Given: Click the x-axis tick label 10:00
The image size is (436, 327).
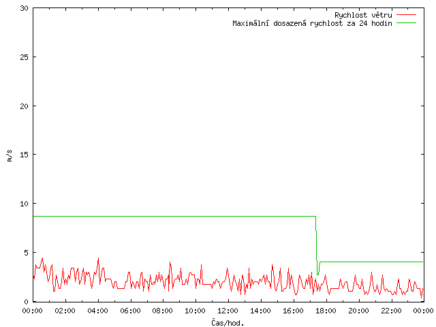Looking at the screenshot, I should point(196,311).
